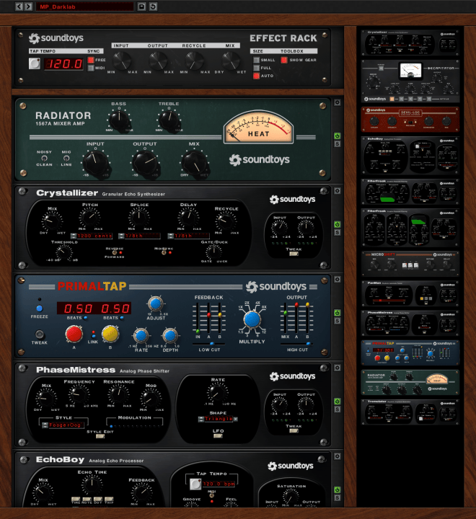Toggle the Crystallizer Reverse/Forward switch
476x519 pixels.
coord(115,252)
